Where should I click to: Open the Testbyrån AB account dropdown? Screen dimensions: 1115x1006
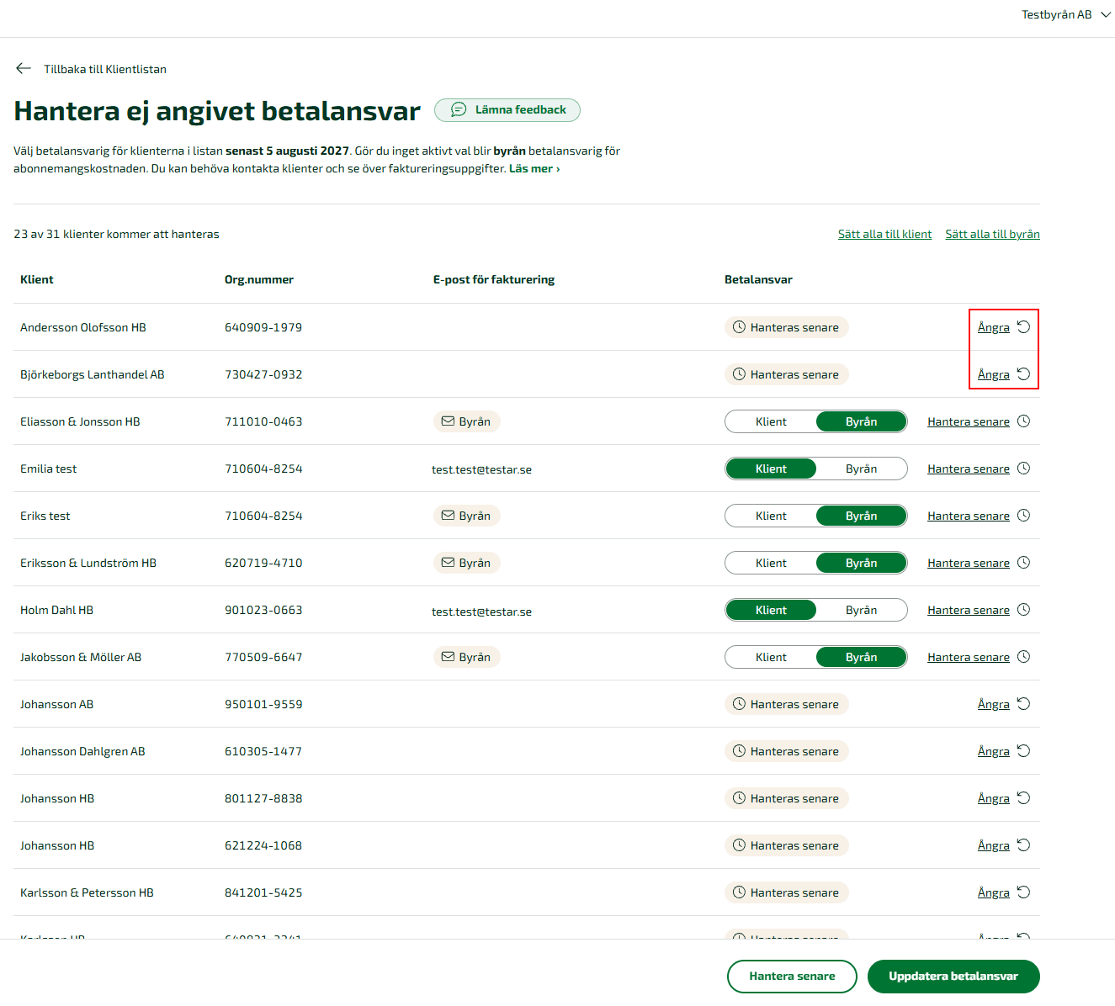click(1066, 15)
